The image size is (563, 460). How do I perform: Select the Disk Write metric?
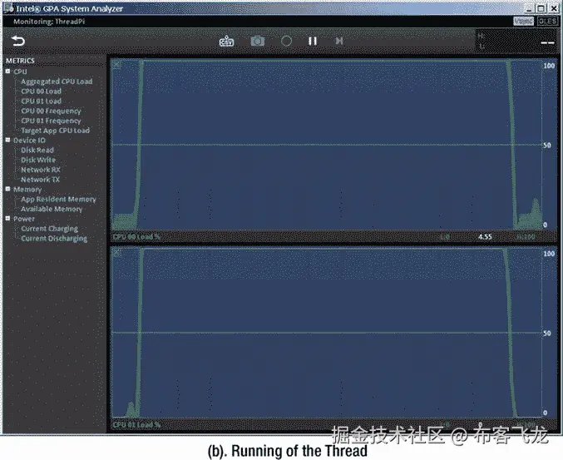point(38,160)
